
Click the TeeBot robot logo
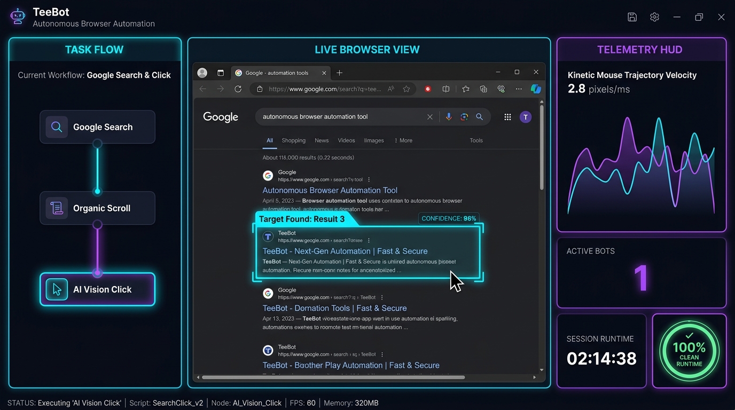(18, 17)
